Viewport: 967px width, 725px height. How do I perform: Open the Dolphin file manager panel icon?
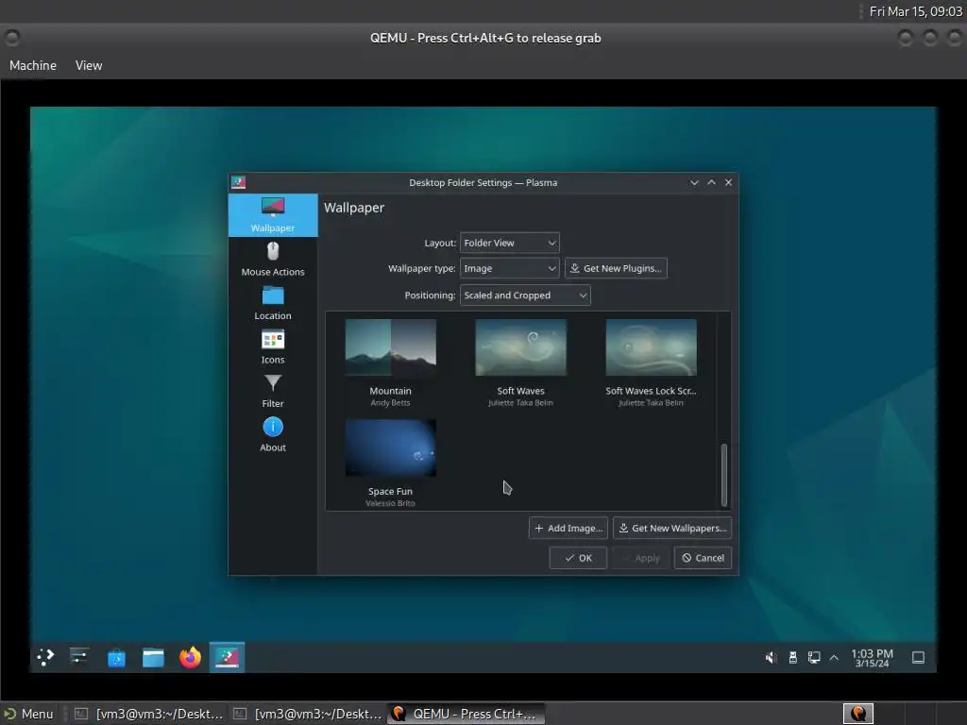[x=153, y=658]
